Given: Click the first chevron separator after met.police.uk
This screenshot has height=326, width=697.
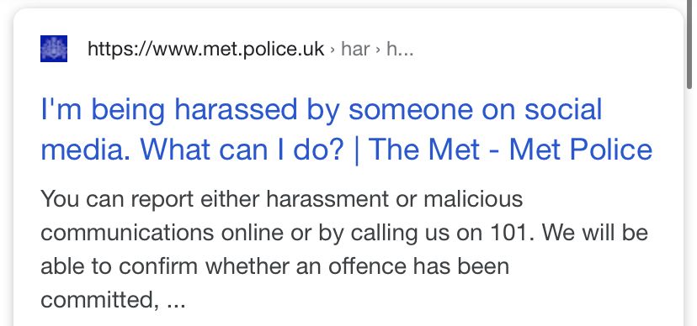Looking at the screenshot, I should 332,50.
